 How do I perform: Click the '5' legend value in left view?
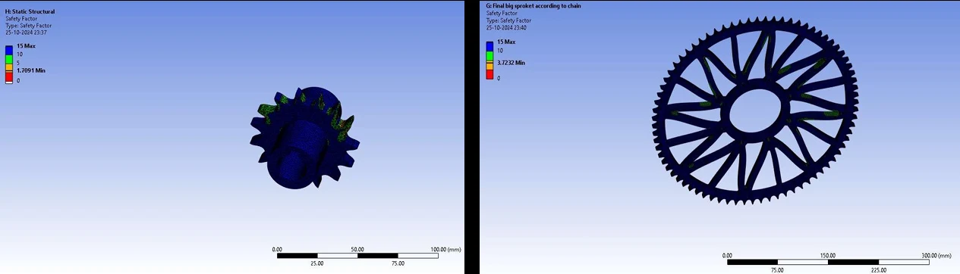(x=18, y=62)
